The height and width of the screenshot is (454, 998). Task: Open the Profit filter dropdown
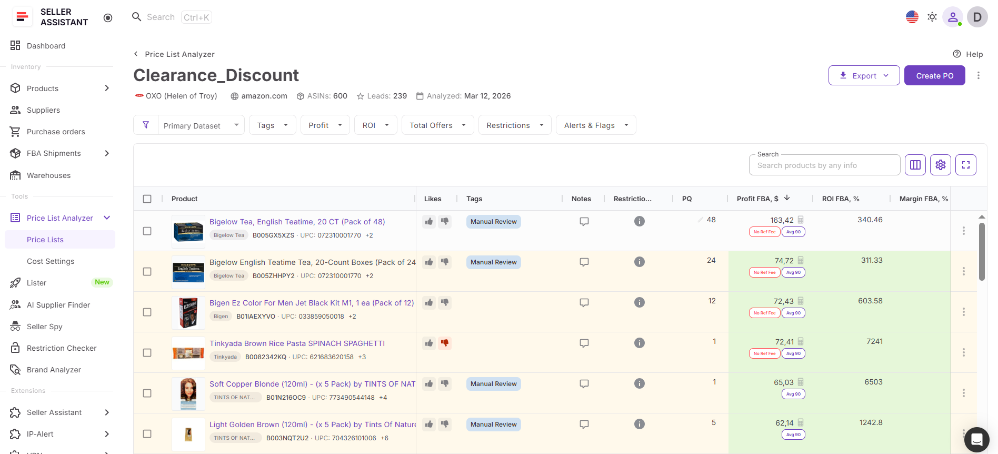coord(325,125)
